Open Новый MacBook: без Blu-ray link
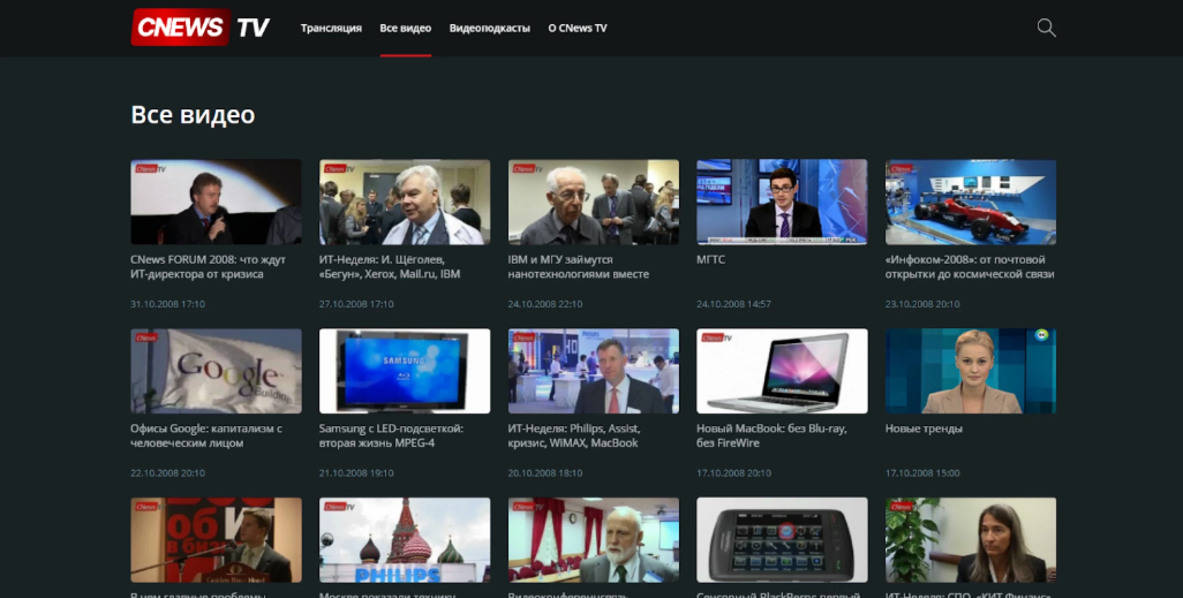 (771, 435)
